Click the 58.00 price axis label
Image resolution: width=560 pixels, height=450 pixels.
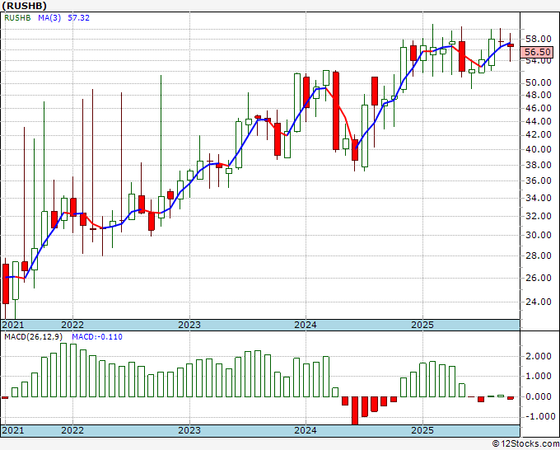(x=538, y=39)
